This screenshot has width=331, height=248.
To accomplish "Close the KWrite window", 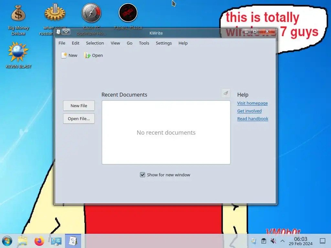I will point(267,31).
